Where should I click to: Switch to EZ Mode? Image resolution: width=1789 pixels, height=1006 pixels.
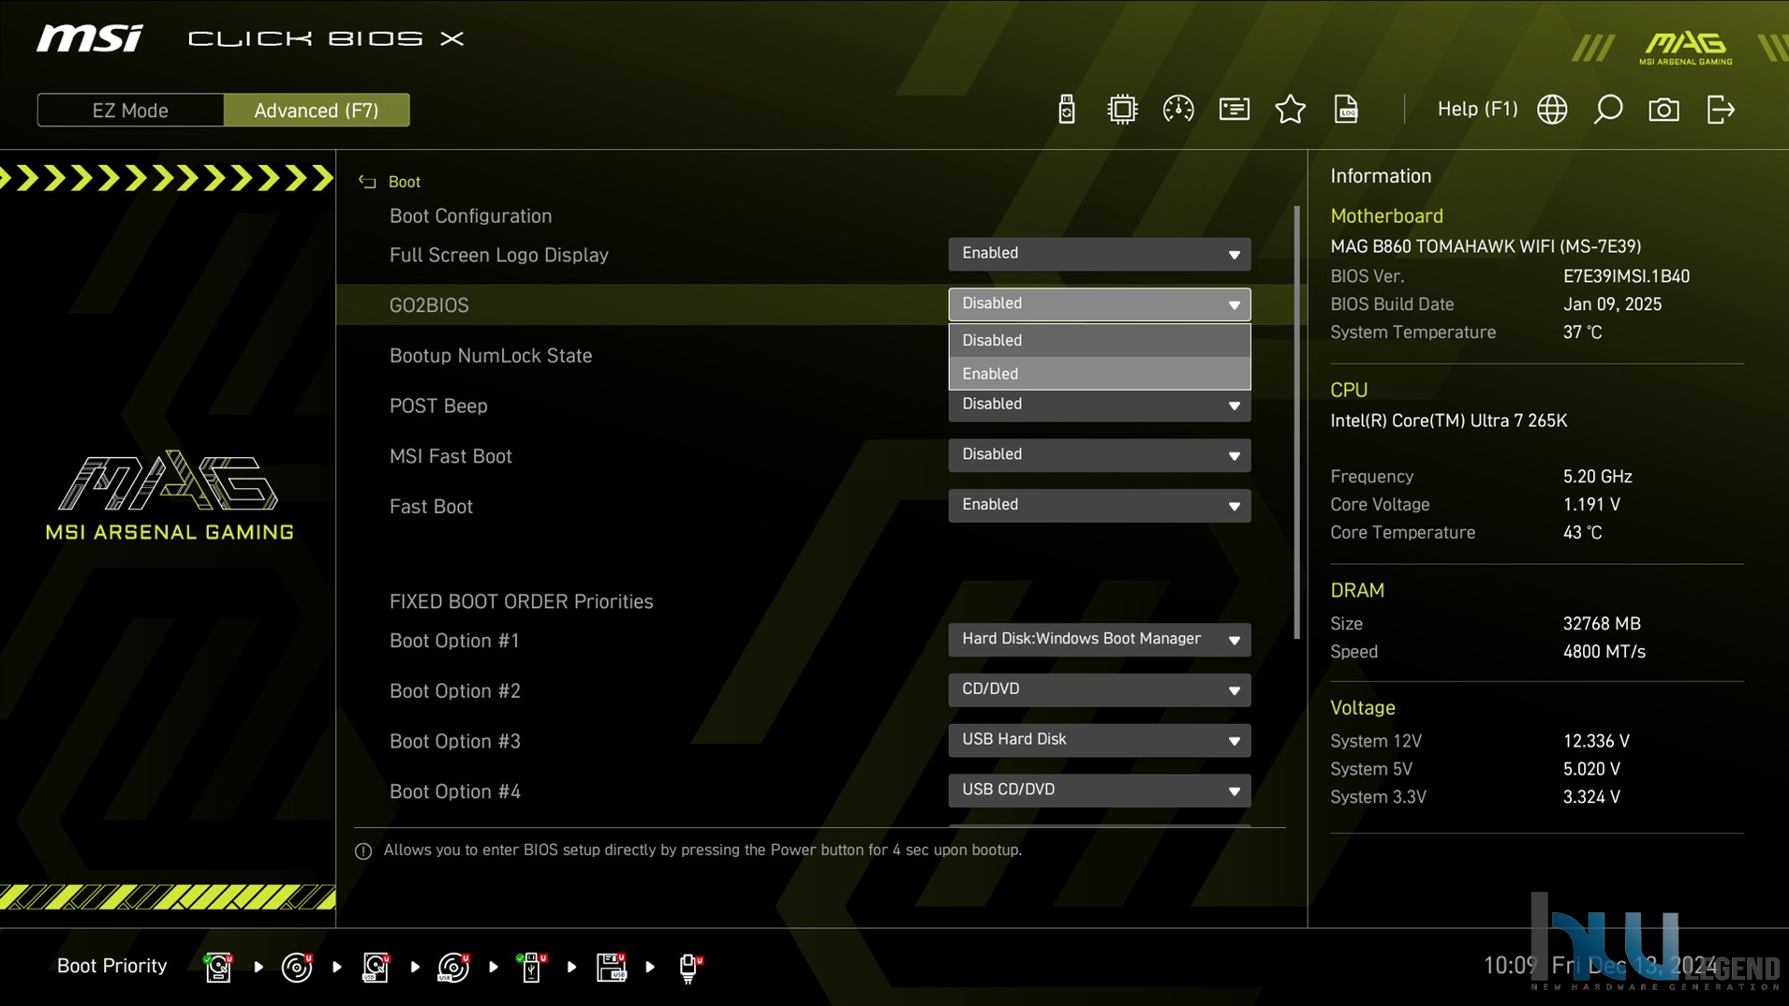tap(130, 110)
